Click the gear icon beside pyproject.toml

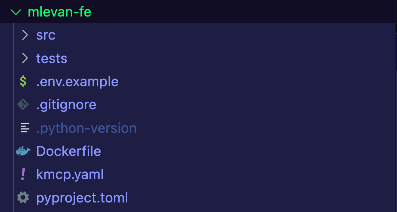click(23, 198)
